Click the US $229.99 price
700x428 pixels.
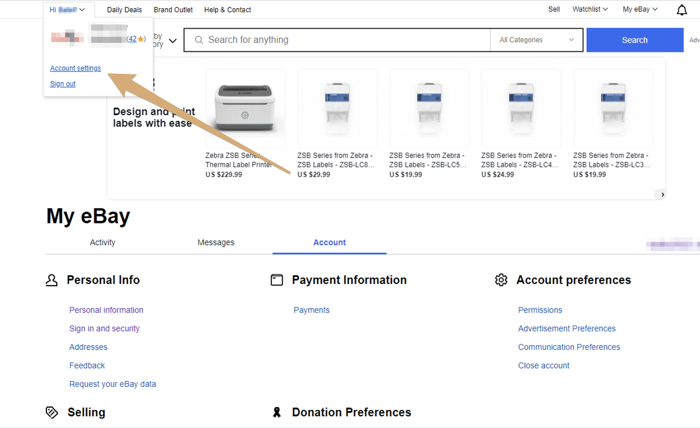[224, 175]
